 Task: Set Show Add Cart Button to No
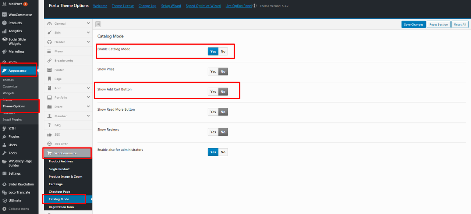coord(223,92)
